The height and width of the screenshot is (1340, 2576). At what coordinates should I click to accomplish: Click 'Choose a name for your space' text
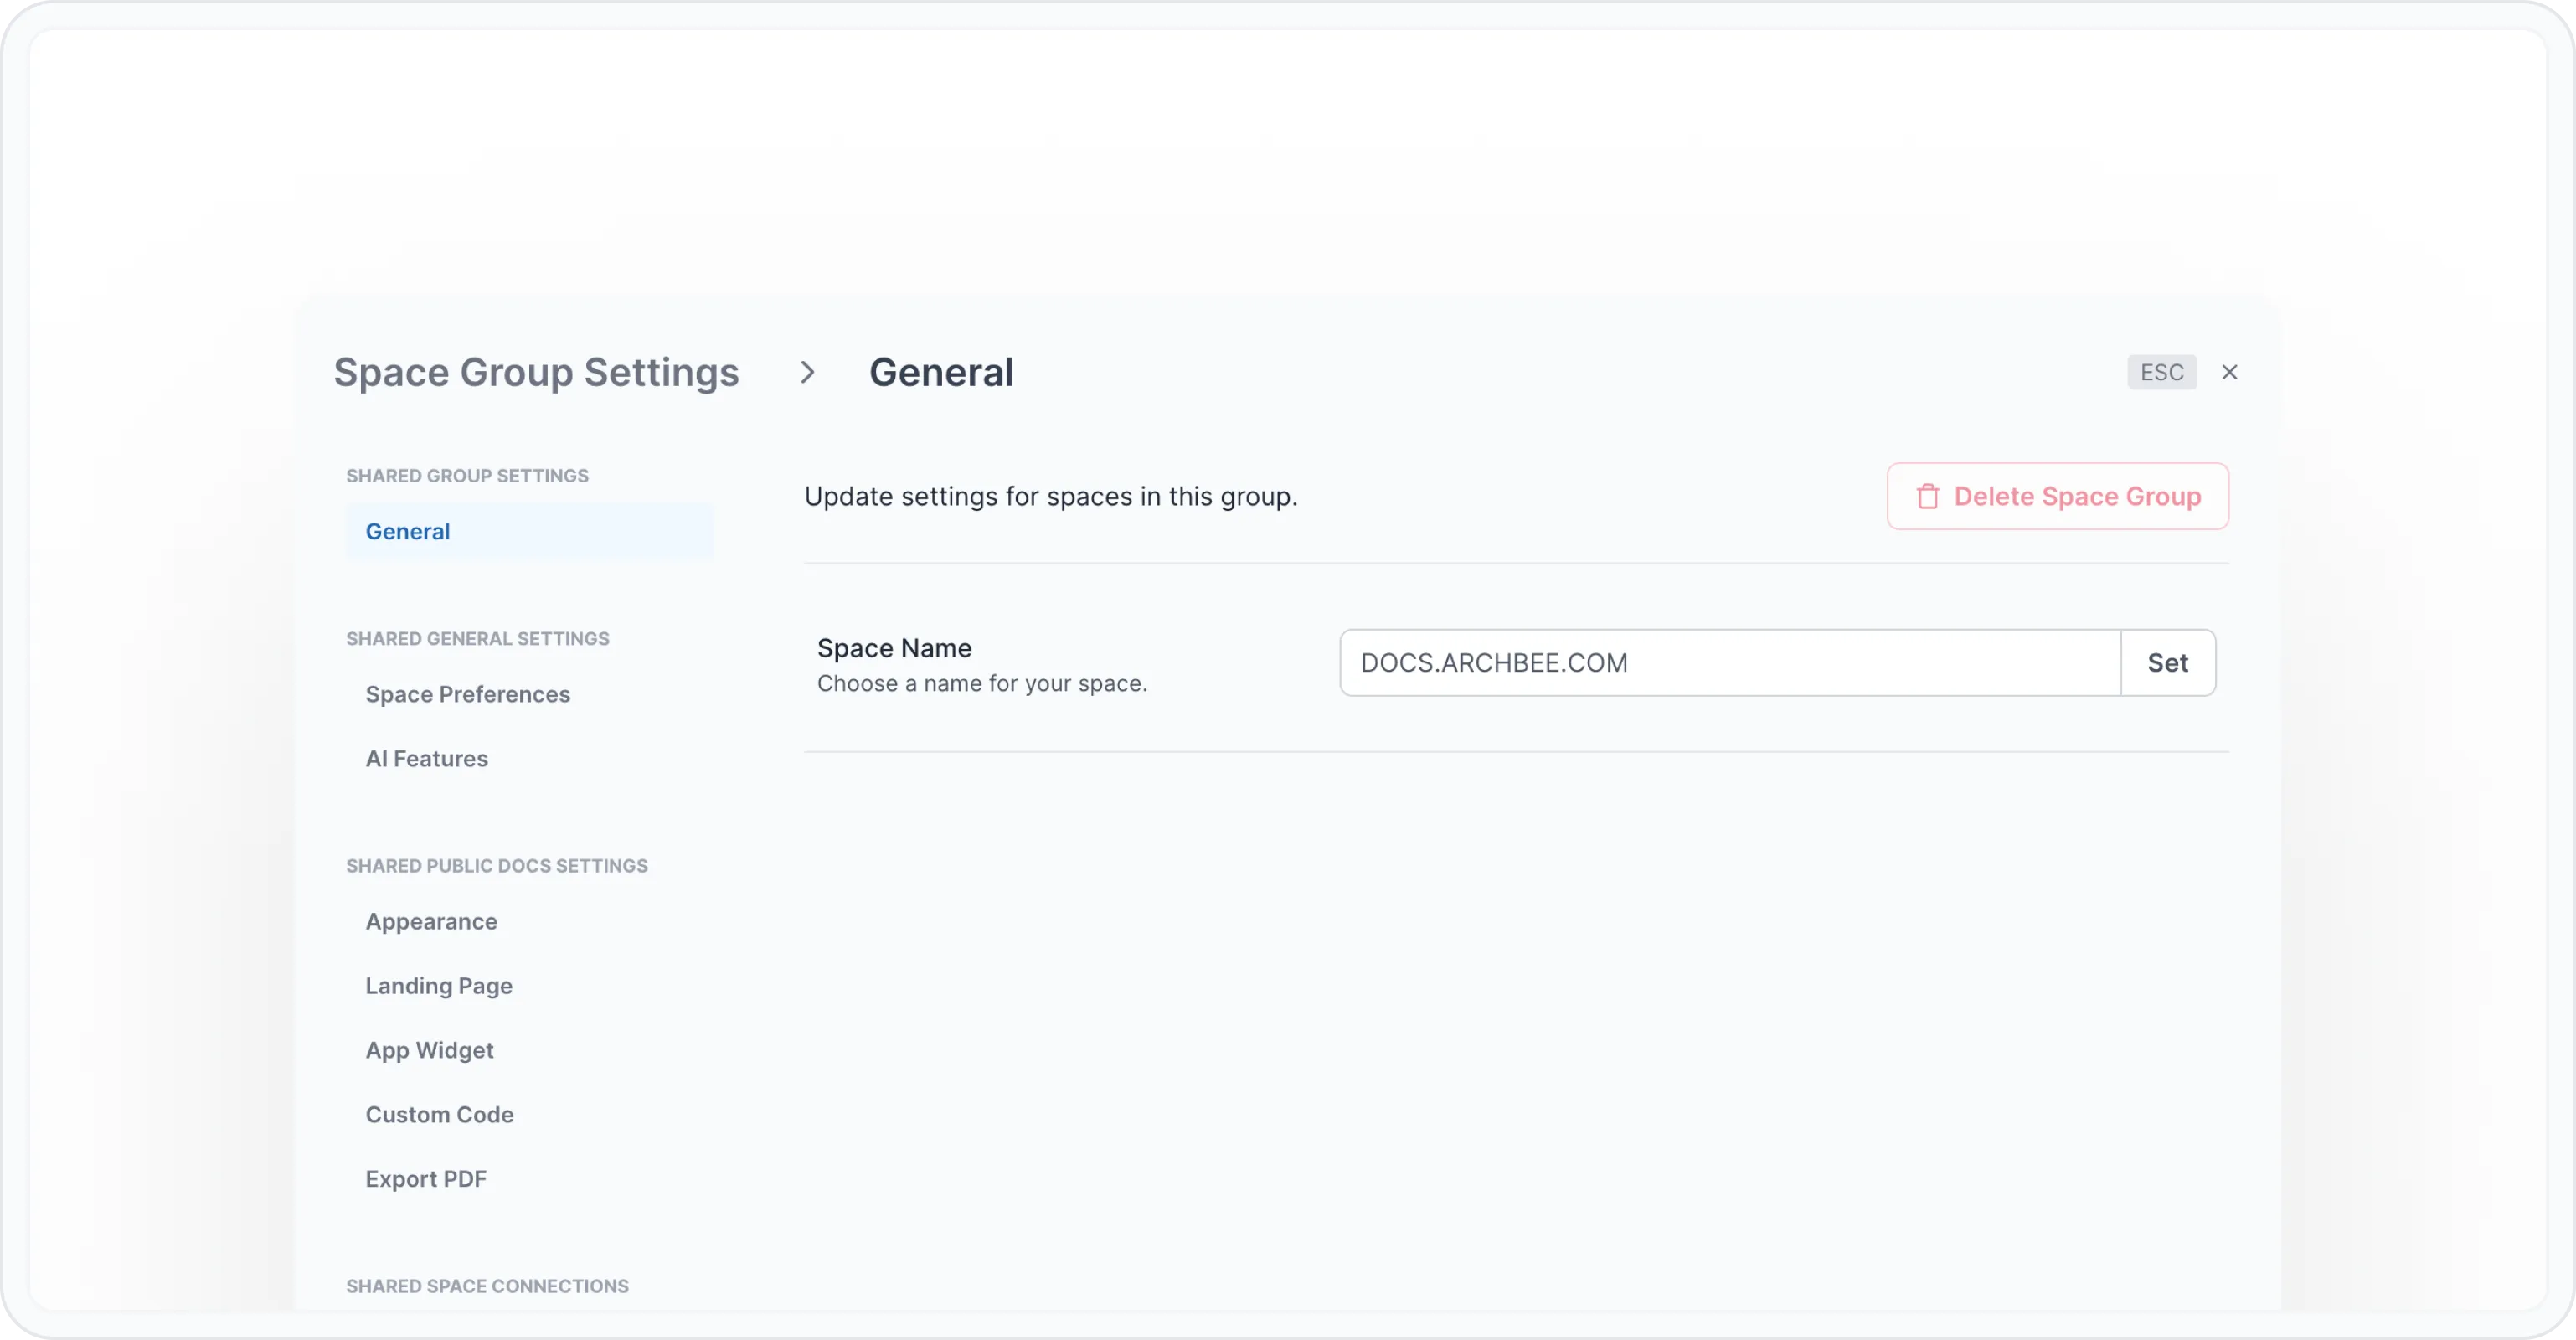(982, 683)
